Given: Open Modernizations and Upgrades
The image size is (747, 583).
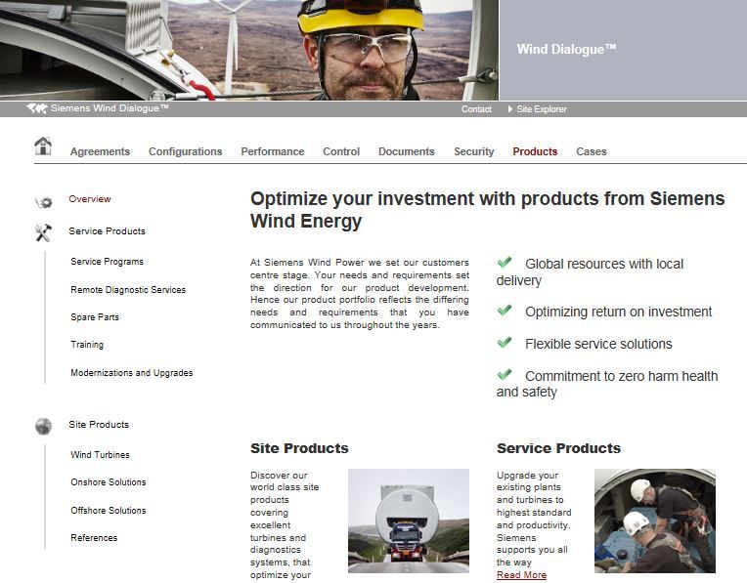Looking at the screenshot, I should [x=132, y=373].
